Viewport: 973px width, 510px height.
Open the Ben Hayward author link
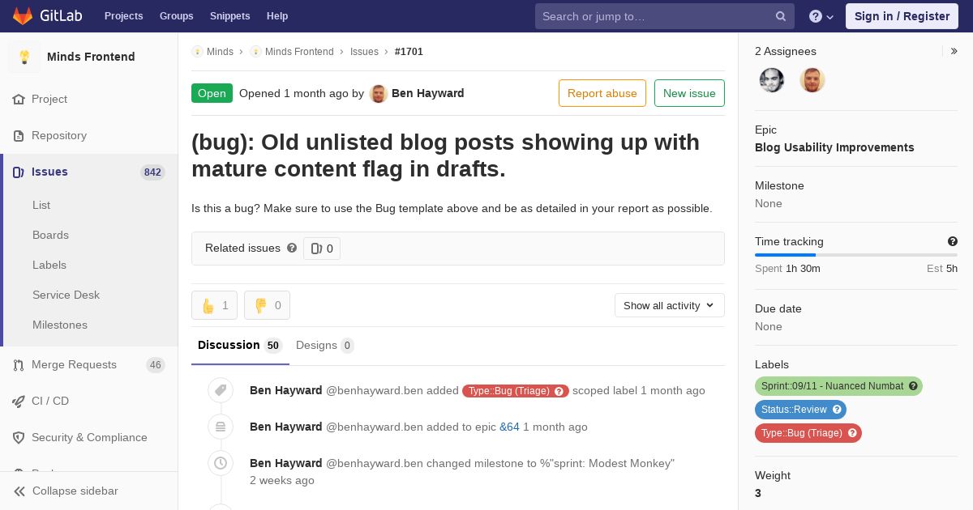[428, 93]
